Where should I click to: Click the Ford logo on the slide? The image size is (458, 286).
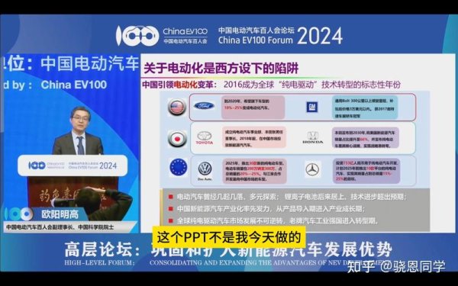pyautogui.click(x=204, y=106)
